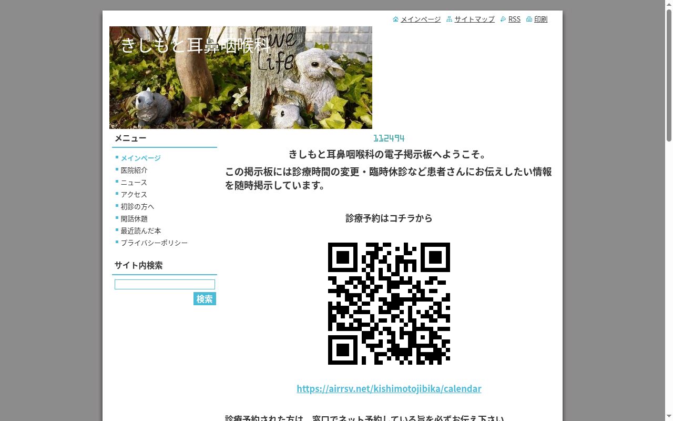Open the RSS text link

coord(514,19)
